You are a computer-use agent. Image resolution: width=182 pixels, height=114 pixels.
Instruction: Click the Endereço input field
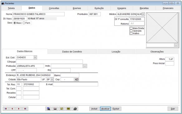click(x=35, y=75)
